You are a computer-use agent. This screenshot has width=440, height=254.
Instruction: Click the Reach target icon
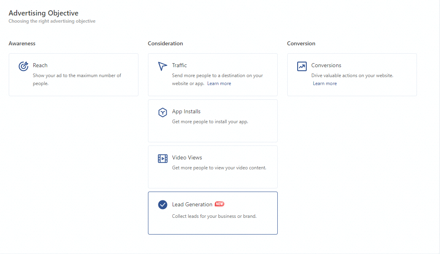pyautogui.click(x=23, y=66)
